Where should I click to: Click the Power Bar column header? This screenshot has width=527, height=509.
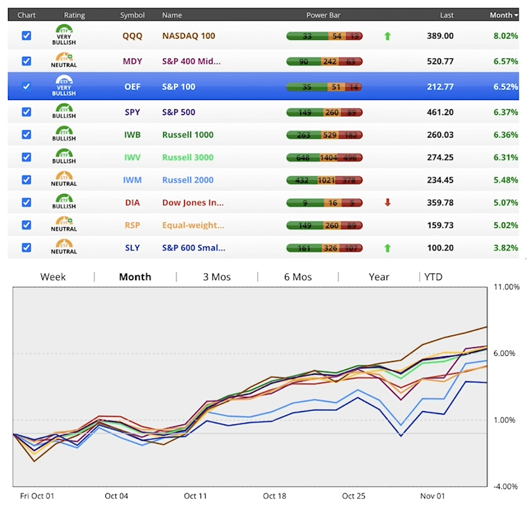[323, 15]
